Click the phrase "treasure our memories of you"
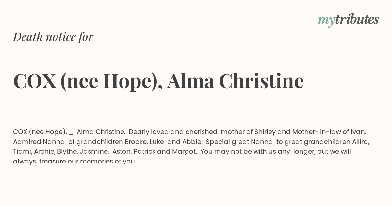Screen dimensions: 392x206 coord(87,161)
